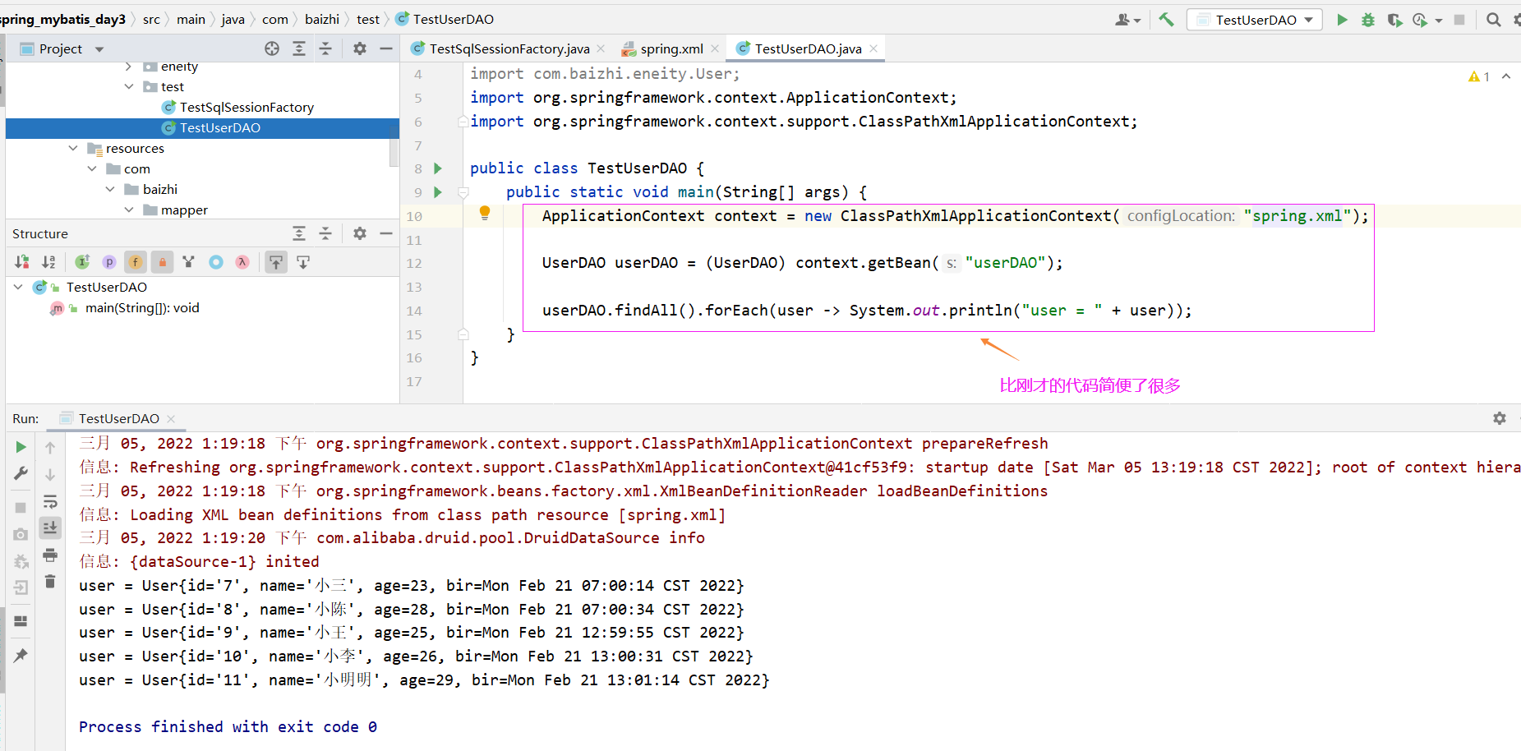The width and height of the screenshot is (1521, 751).
Task: Toggle soft-wrap in the Run console
Action: click(x=50, y=501)
